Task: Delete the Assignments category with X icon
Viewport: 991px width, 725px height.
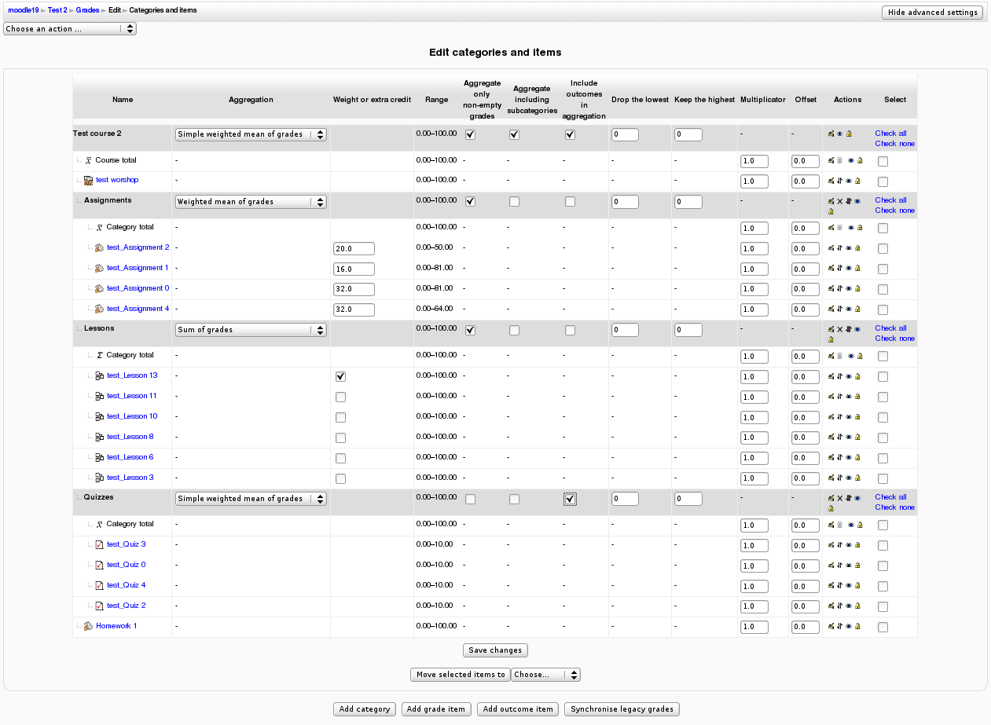Action: (x=839, y=201)
